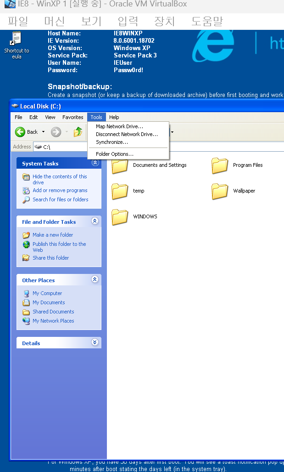Open the VirtualBox 도움말 menu
Viewport: 284px width, 472px height.
(207, 21)
